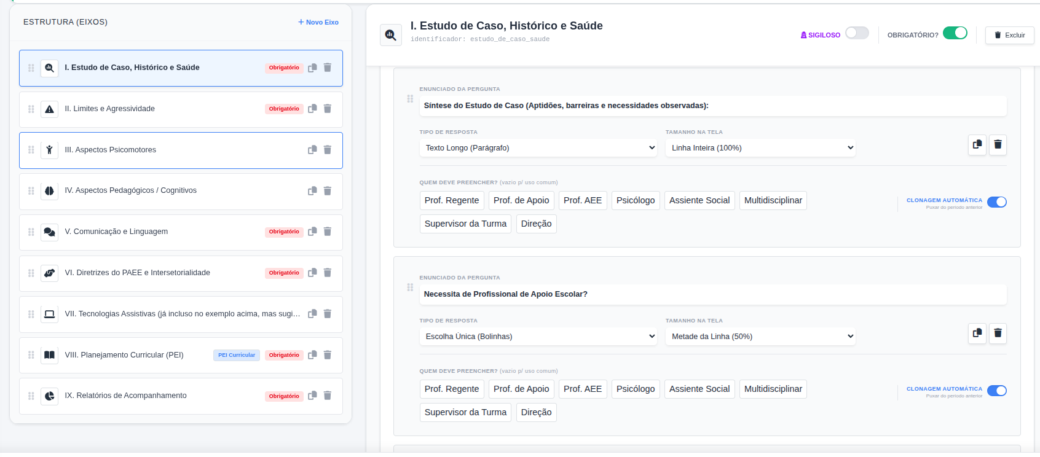Viewport: 1040px width, 457px height.
Task: Open the 'Linha Inteira (100%)' size dropdown
Action: [x=760, y=148]
